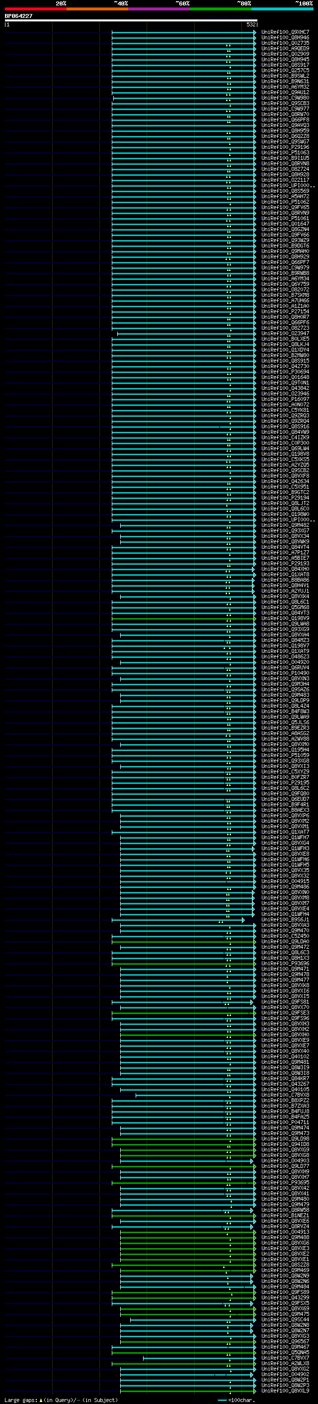This screenshot has height=1404, width=318.
Task: Select the query name BP064227
Action: pos(18,16)
